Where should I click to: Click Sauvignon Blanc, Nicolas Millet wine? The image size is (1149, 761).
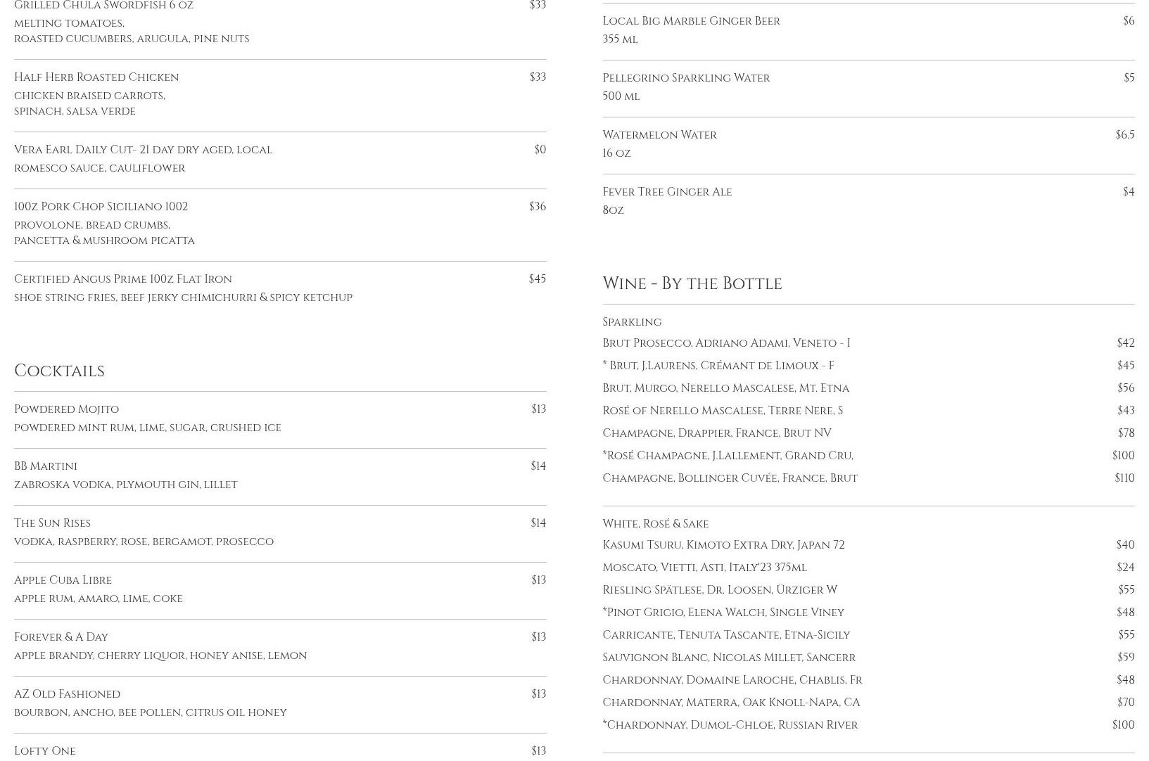pyautogui.click(x=729, y=658)
